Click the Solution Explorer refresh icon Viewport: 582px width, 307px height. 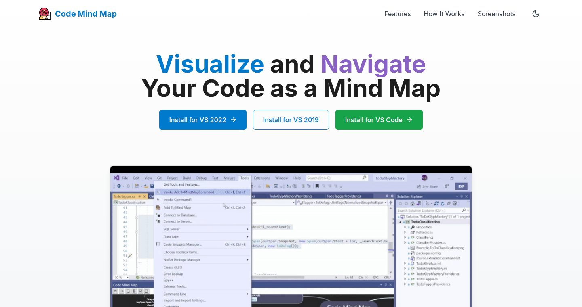click(x=443, y=203)
